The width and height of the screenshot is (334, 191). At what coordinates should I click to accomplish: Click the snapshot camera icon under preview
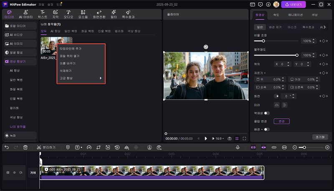[229, 138]
